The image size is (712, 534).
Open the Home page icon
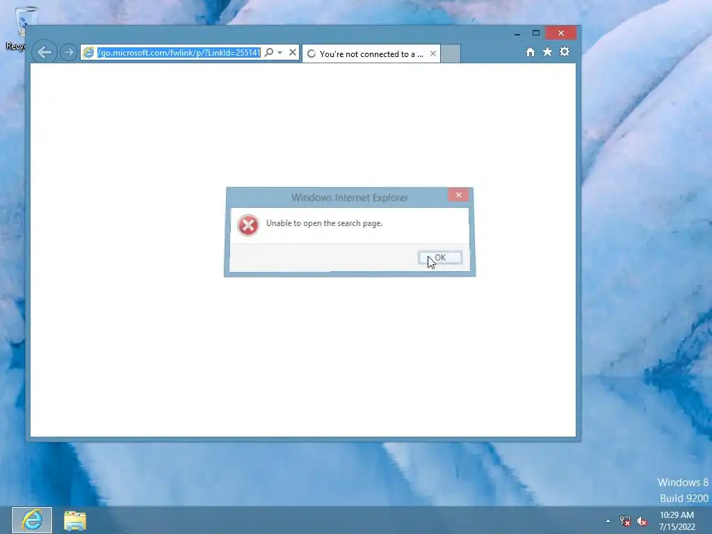(x=530, y=52)
